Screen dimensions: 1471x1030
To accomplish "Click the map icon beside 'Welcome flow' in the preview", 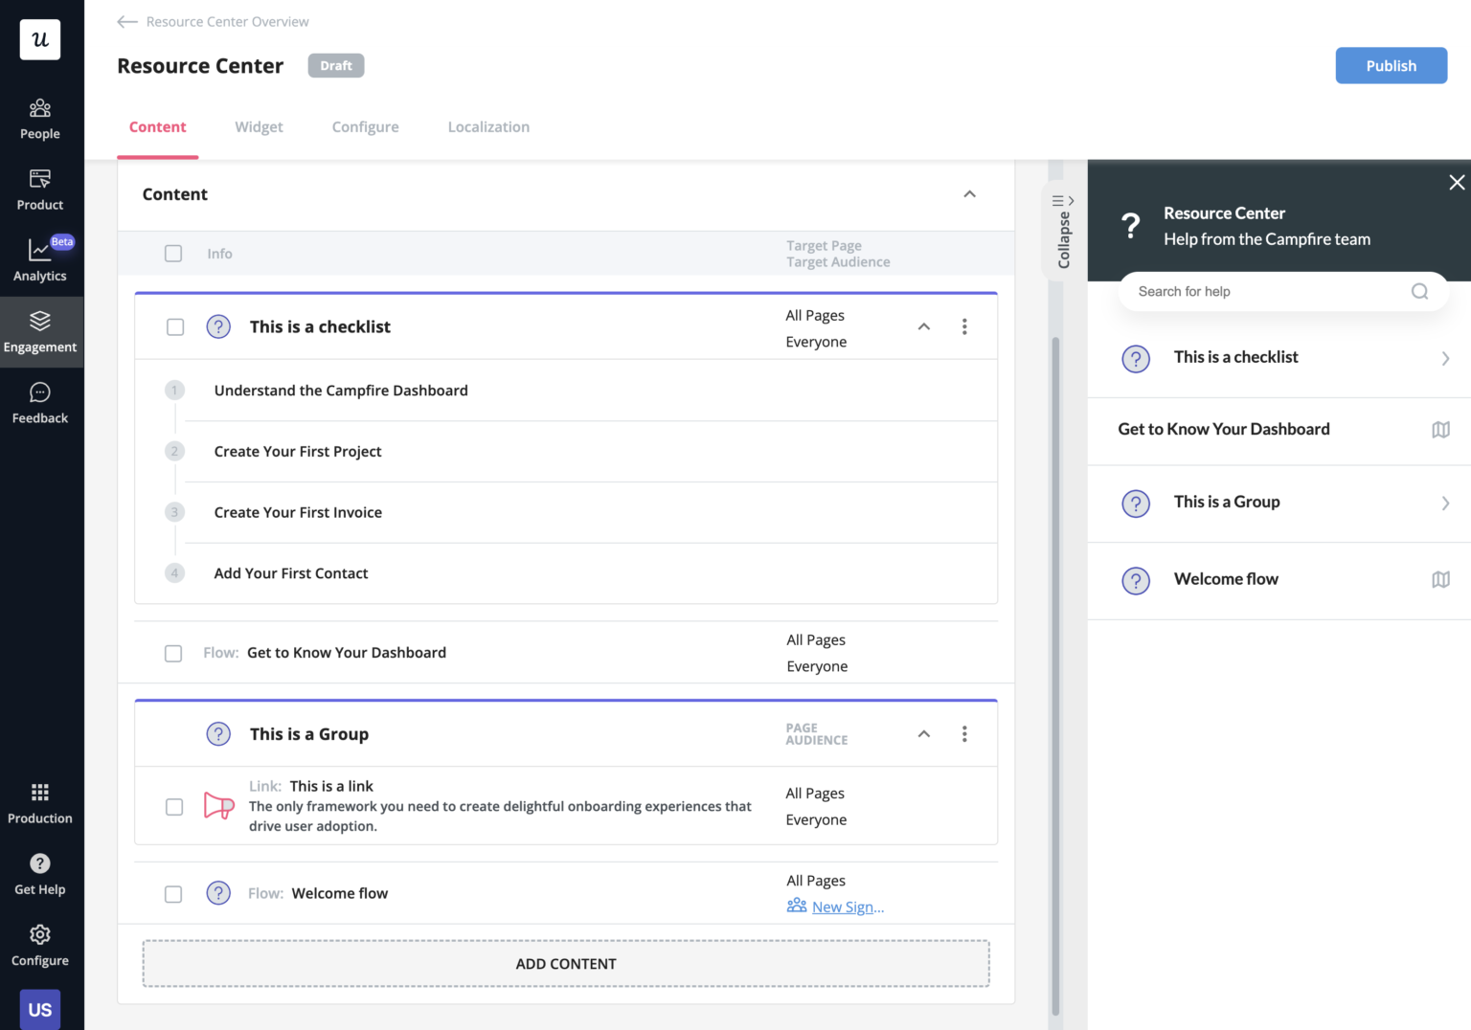I will click(1440, 580).
